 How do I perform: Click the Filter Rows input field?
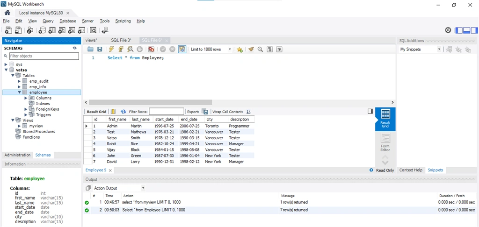[x=167, y=112]
